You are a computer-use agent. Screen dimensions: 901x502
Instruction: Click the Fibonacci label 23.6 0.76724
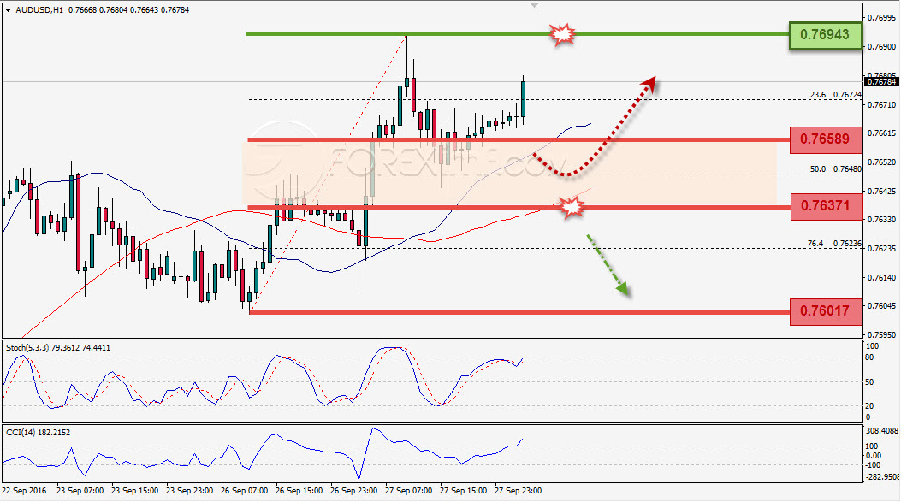point(835,95)
